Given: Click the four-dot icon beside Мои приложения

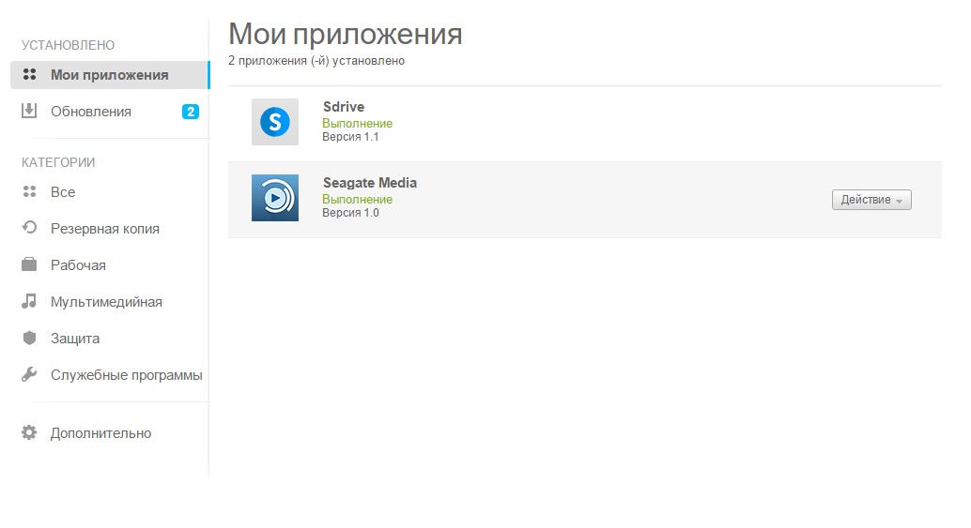Looking at the screenshot, I should (29, 74).
